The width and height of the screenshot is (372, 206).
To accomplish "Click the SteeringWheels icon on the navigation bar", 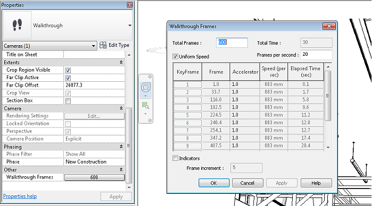I will point(146,87).
